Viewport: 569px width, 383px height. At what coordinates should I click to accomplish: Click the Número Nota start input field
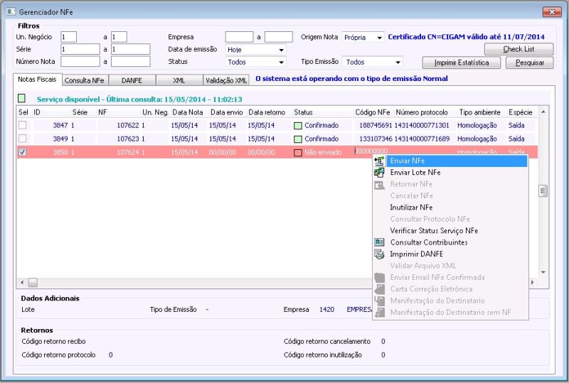tap(80, 62)
